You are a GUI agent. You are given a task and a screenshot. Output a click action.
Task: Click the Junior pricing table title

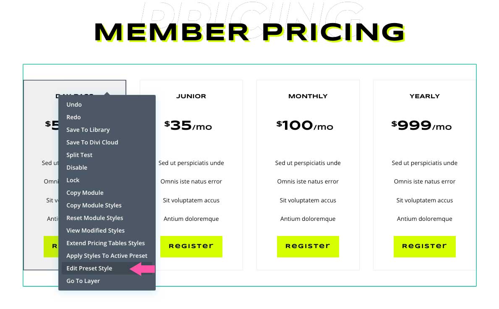pyautogui.click(x=191, y=96)
